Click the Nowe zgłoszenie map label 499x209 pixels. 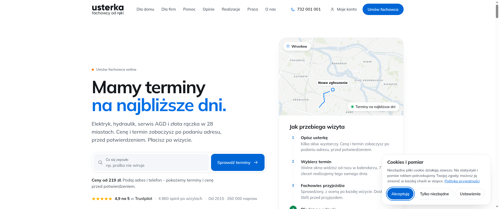pos(333,83)
